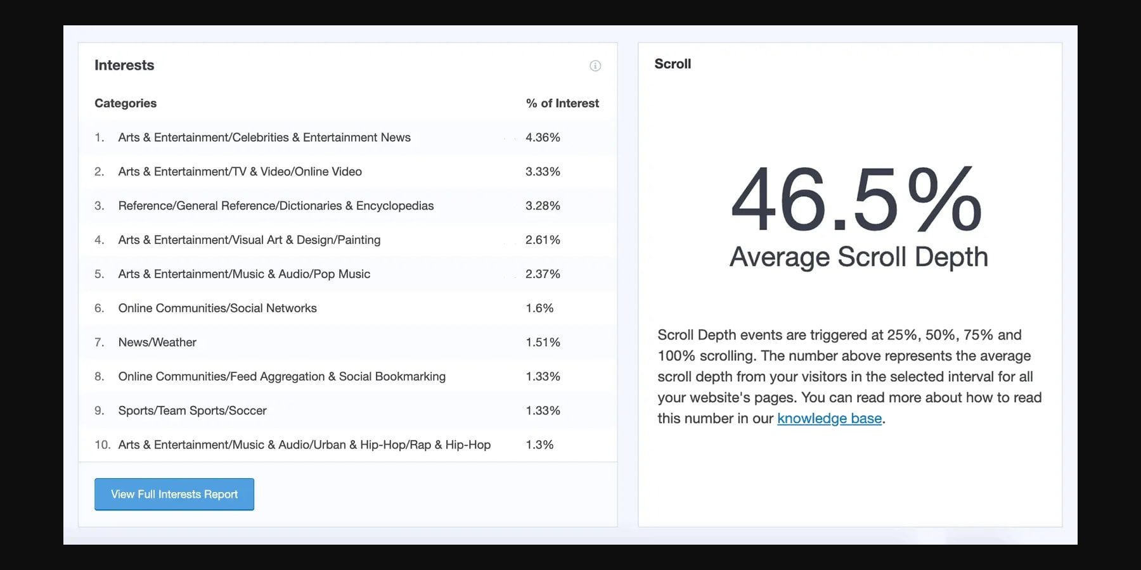Click the % of Interest column header
The height and width of the screenshot is (570, 1141).
coord(560,103)
